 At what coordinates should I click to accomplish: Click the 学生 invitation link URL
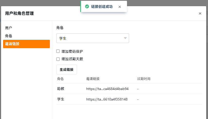107,100
